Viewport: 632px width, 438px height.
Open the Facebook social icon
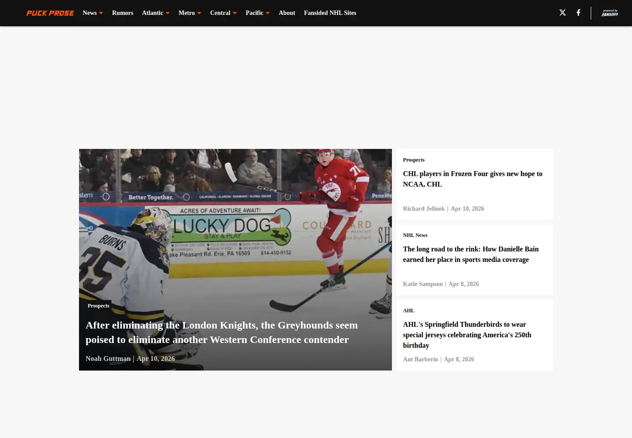(578, 13)
